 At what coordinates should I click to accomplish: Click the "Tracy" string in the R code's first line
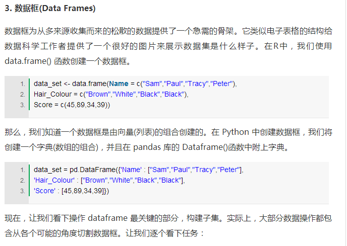click(x=196, y=84)
